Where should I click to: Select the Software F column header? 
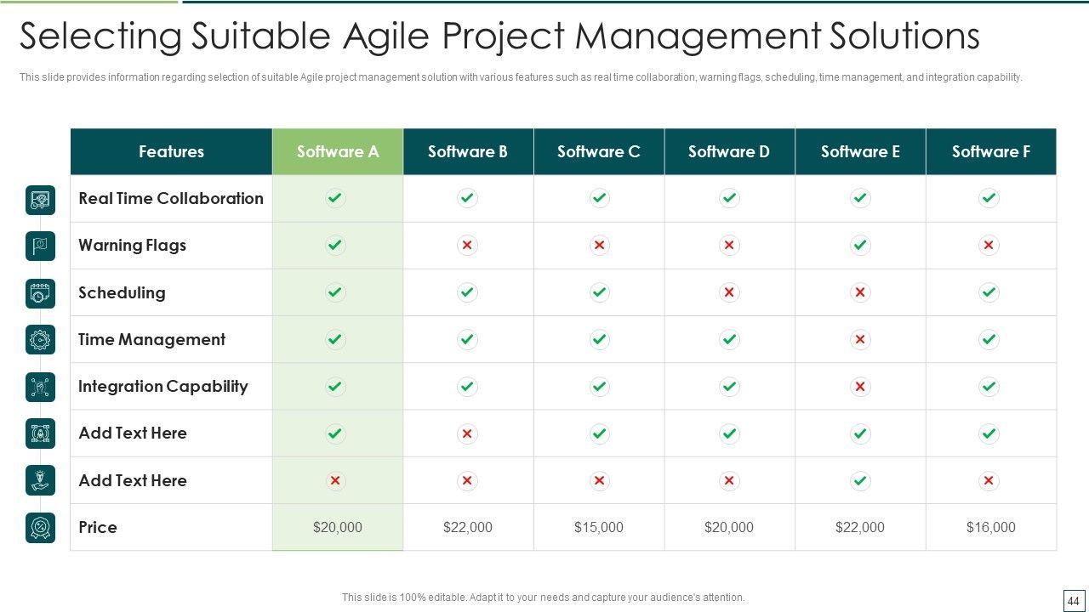(991, 152)
